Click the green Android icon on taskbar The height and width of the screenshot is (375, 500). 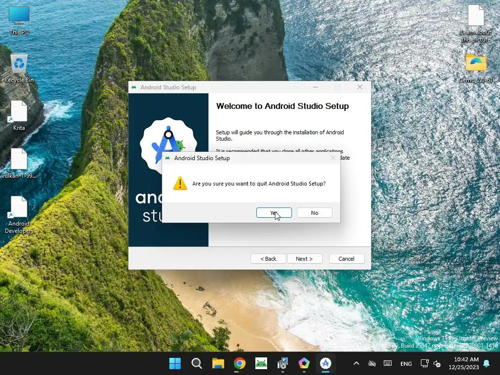(x=261, y=363)
